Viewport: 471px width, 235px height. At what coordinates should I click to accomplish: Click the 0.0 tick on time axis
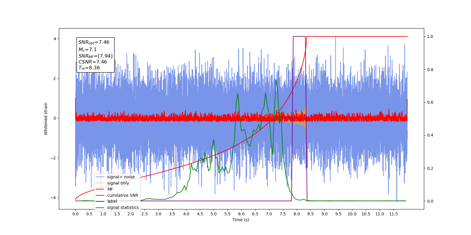[x=75, y=214]
